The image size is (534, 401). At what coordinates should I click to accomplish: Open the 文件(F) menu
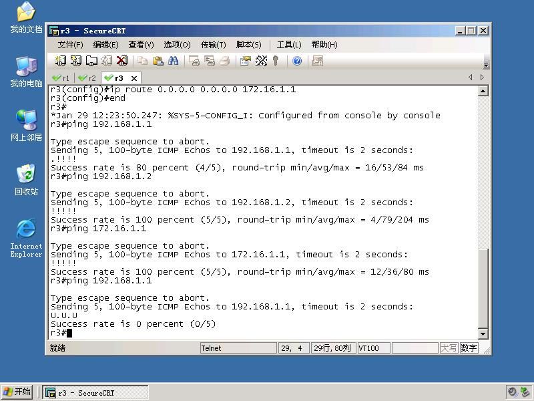tap(70, 45)
